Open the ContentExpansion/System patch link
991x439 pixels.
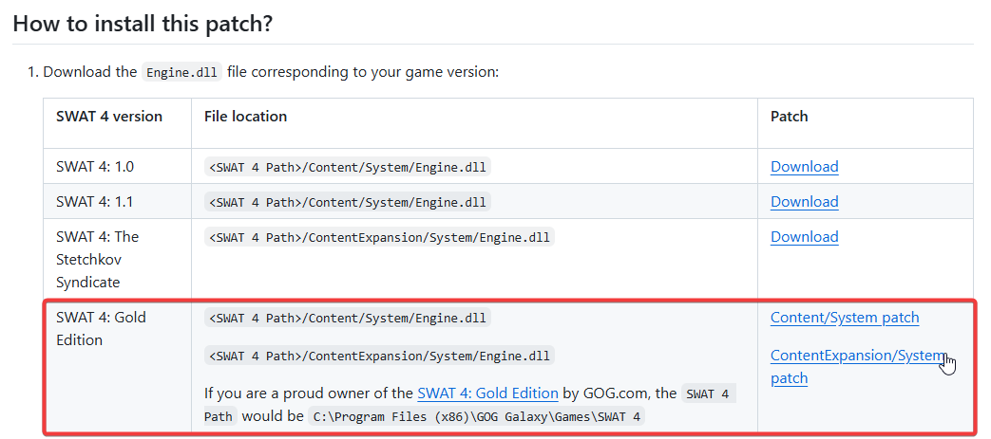[x=858, y=366]
